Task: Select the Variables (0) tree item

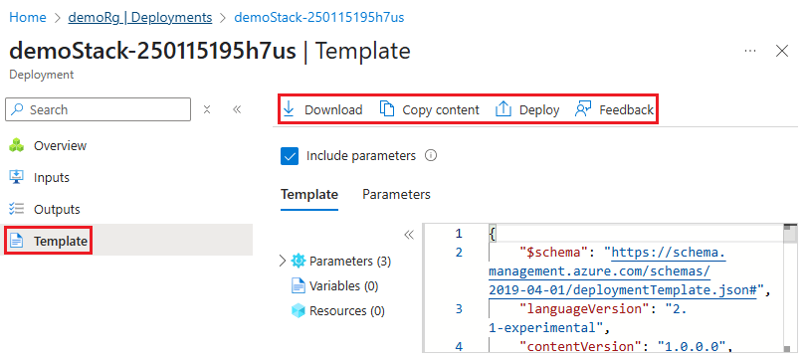Action: coord(343,285)
